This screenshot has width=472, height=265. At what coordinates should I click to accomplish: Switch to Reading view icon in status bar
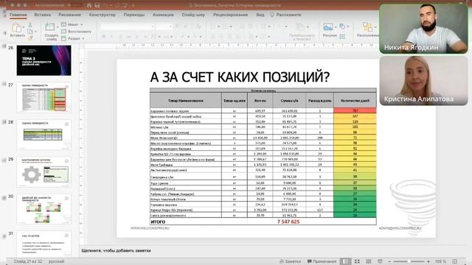[x=369, y=261]
